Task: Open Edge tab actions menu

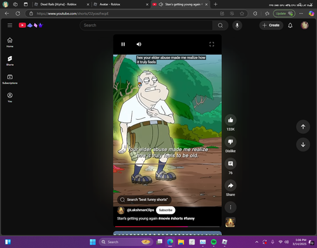Action: pyautogui.click(x=25, y=4)
